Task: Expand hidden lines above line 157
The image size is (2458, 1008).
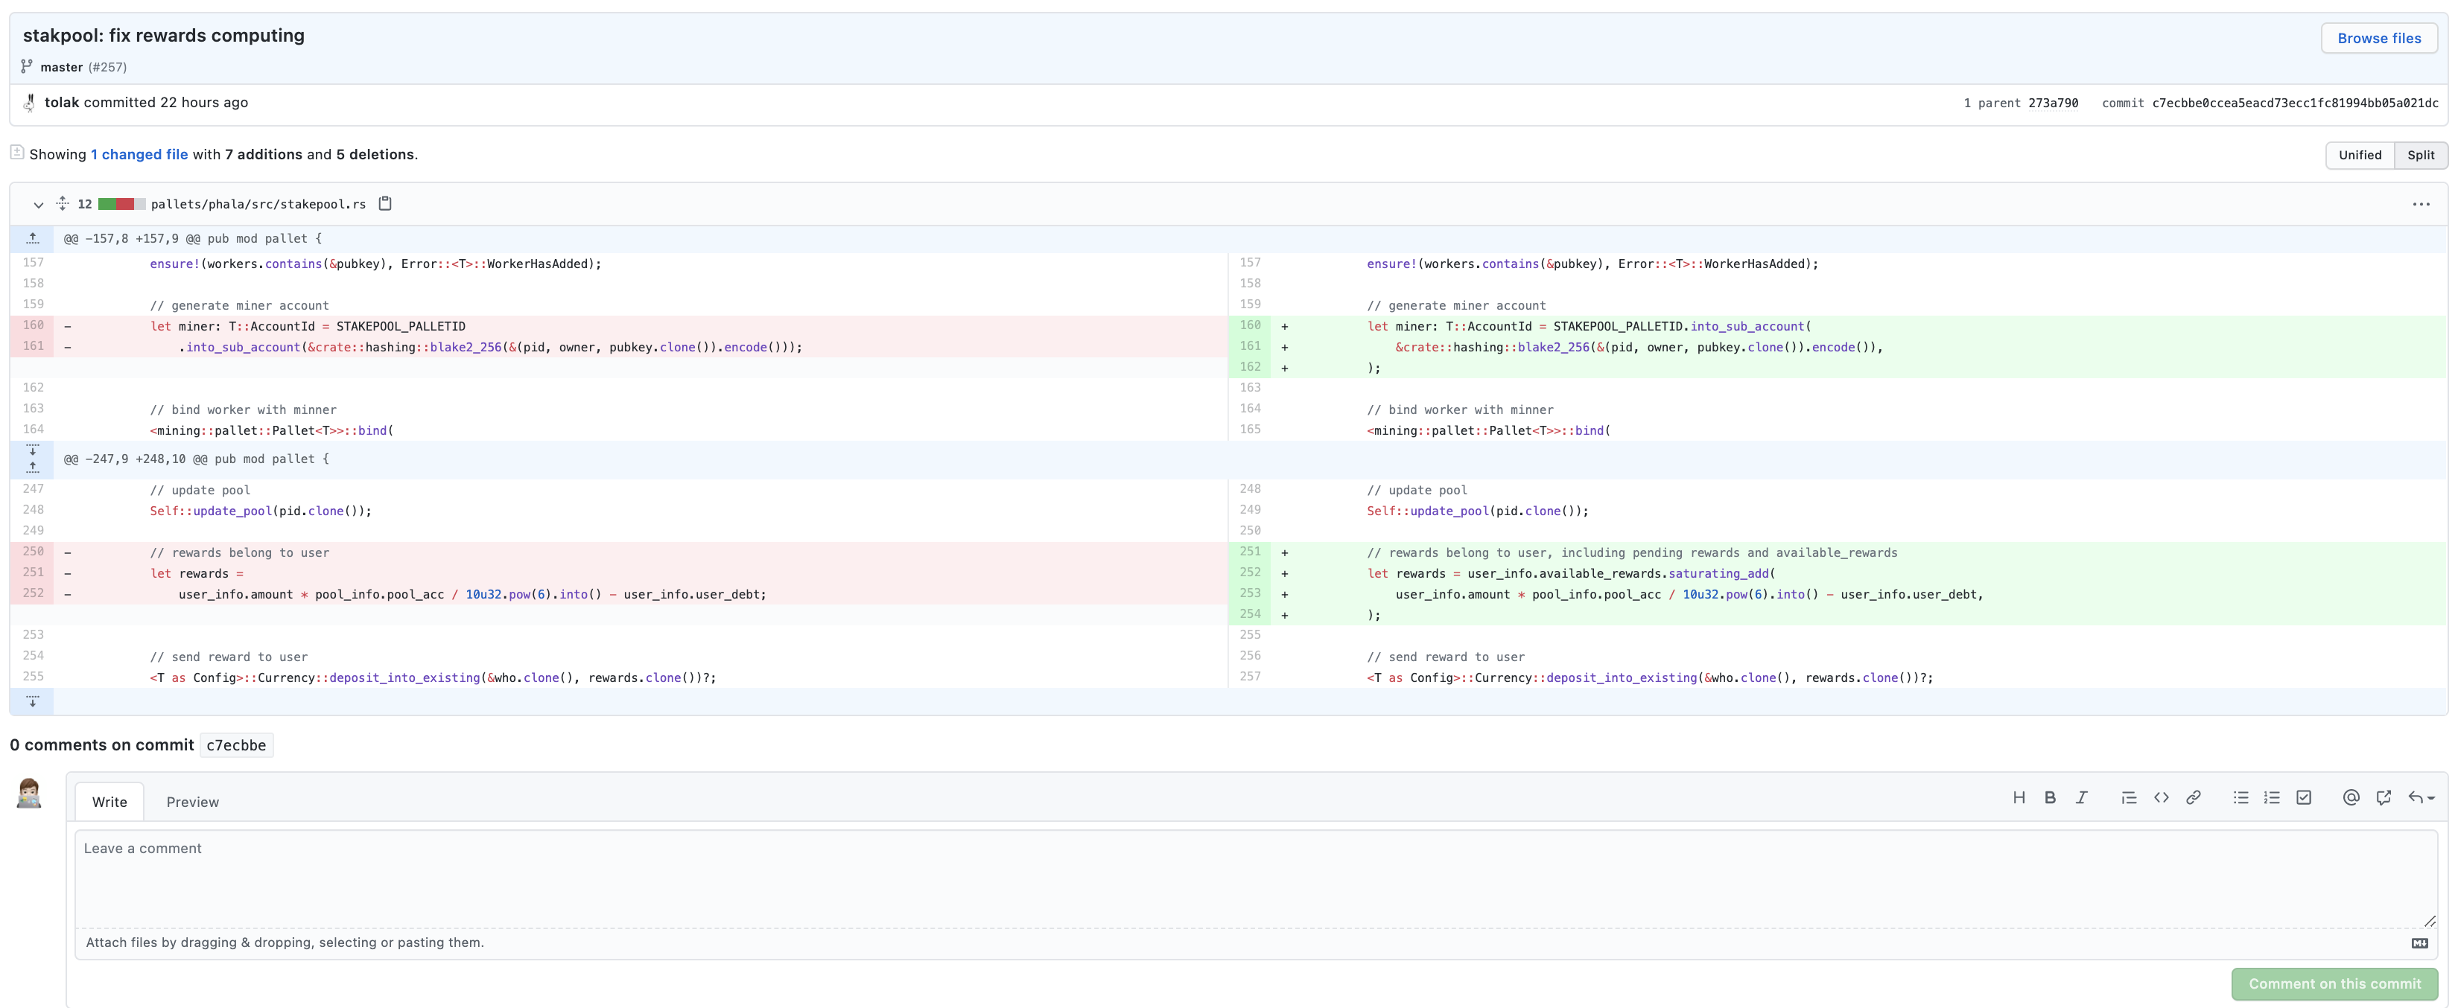Action: click(x=33, y=238)
